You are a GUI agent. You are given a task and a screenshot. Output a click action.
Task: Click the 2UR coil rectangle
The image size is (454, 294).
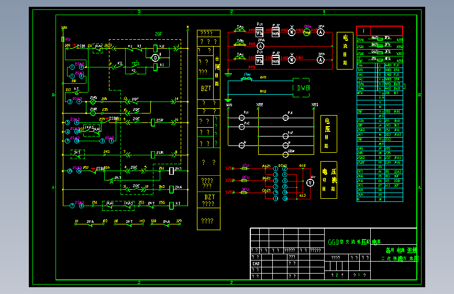coord(153,155)
